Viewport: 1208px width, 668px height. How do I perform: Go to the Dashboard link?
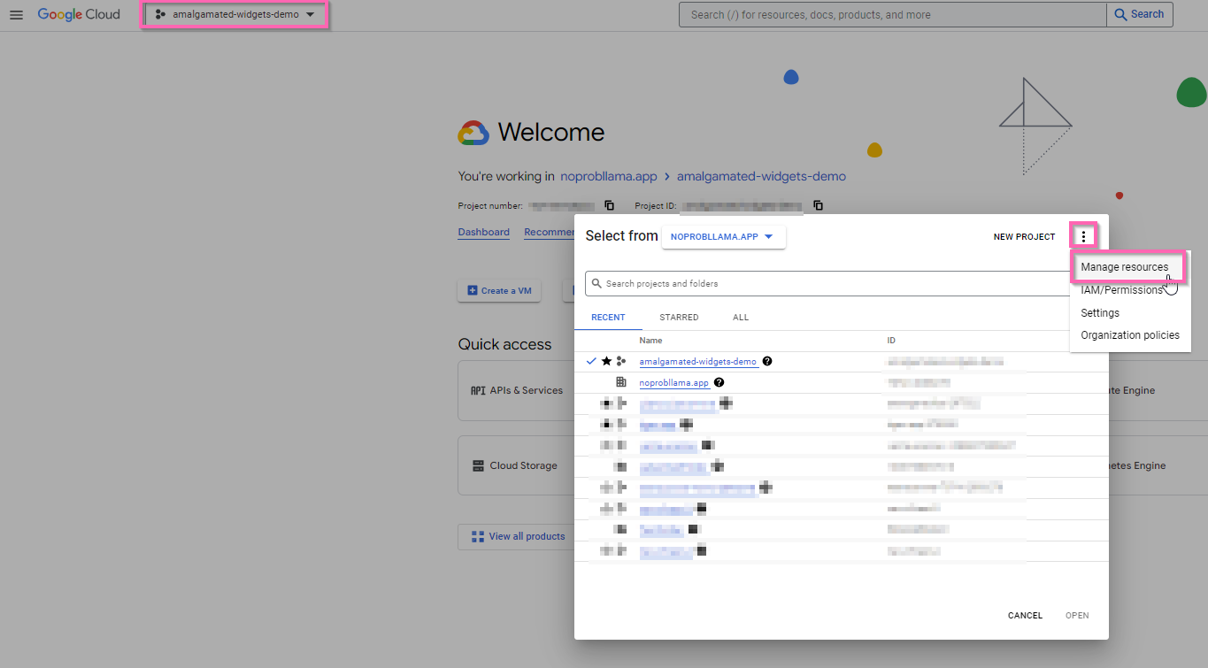tap(483, 232)
